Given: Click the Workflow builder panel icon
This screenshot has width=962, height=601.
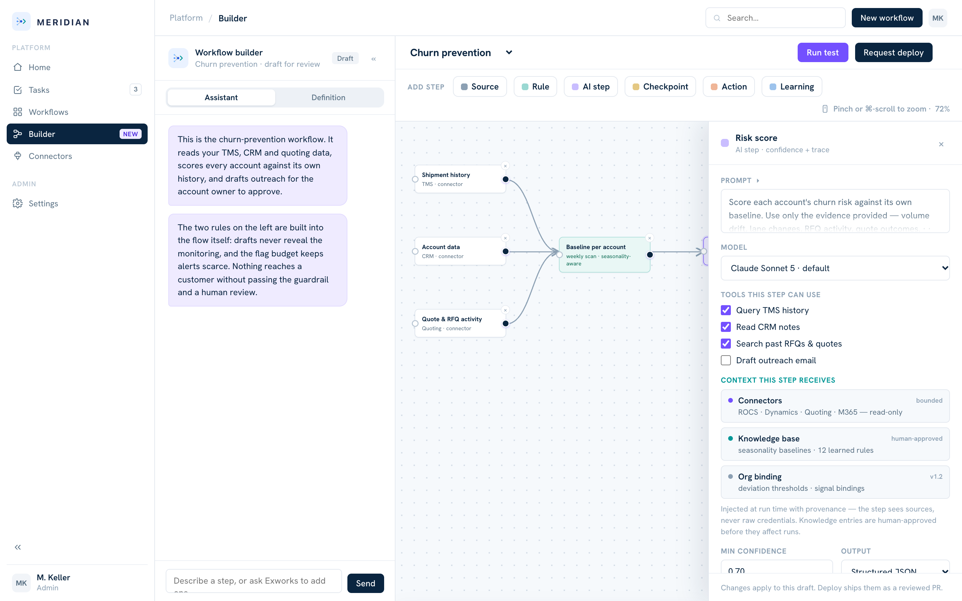Looking at the screenshot, I should 178,58.
